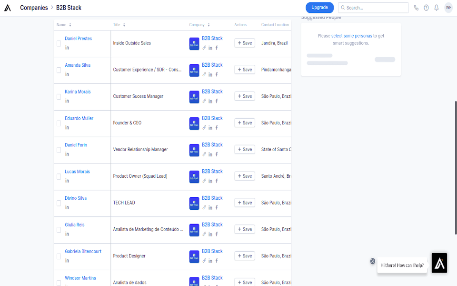Select the Lucas Morais checkbox
Screen dimensions: 457x286
pyautogui.click(x=59, y=176)
